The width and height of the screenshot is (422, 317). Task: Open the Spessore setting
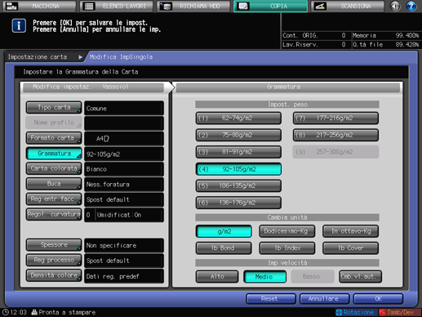click(x=54, y=245)
